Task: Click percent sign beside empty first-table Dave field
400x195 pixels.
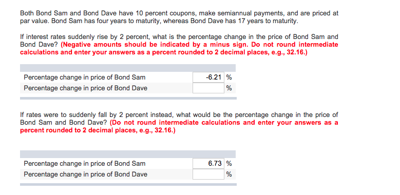Action: (229, 88)
